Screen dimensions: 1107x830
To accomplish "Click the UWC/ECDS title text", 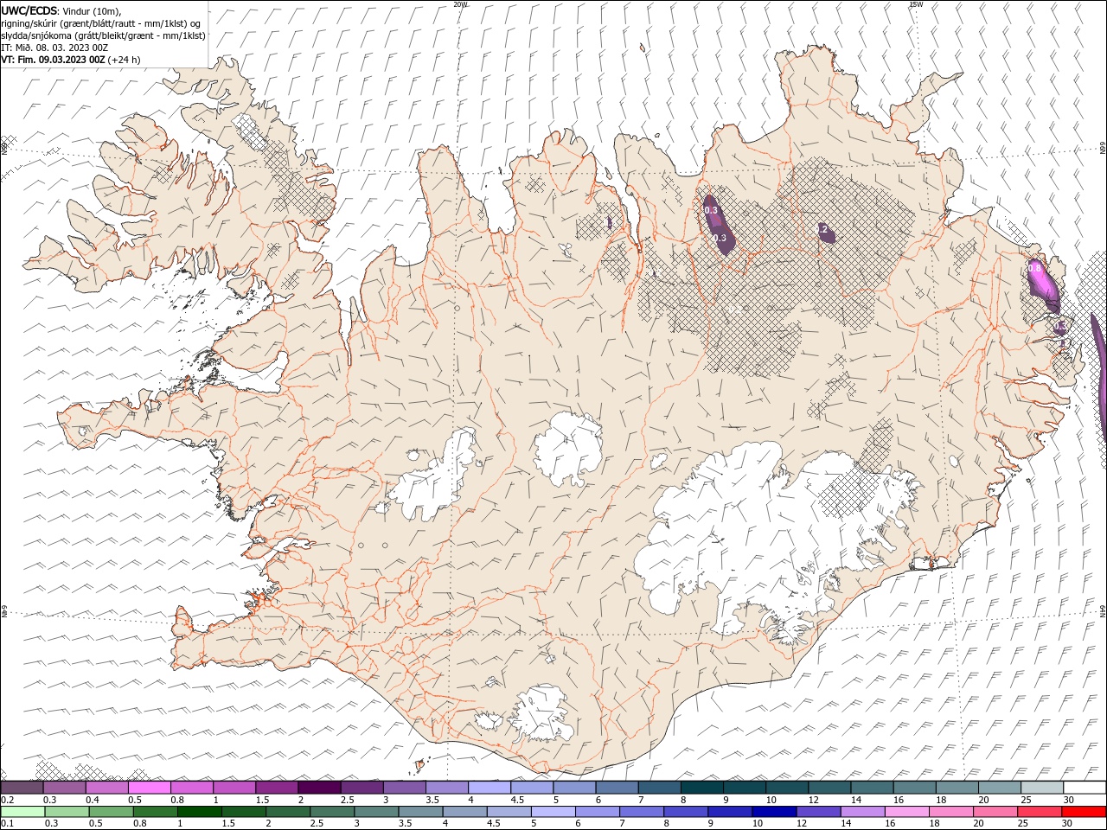I will 30,10.
